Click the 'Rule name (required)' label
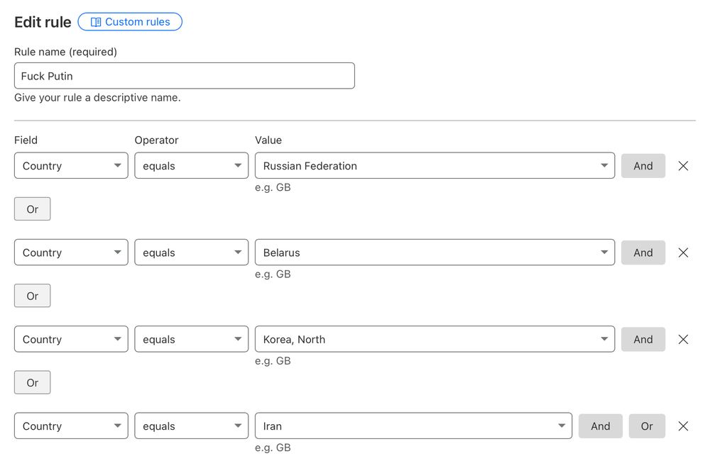This screenshot has width=710, height=461. tap(65, 52)
